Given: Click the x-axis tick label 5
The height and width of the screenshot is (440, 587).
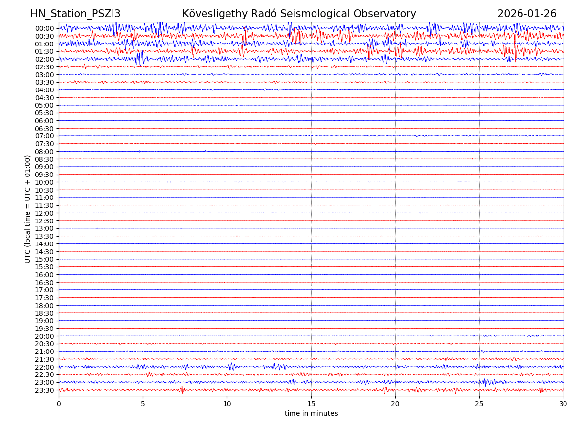Looking at the screenshot, I should point(143,404).
